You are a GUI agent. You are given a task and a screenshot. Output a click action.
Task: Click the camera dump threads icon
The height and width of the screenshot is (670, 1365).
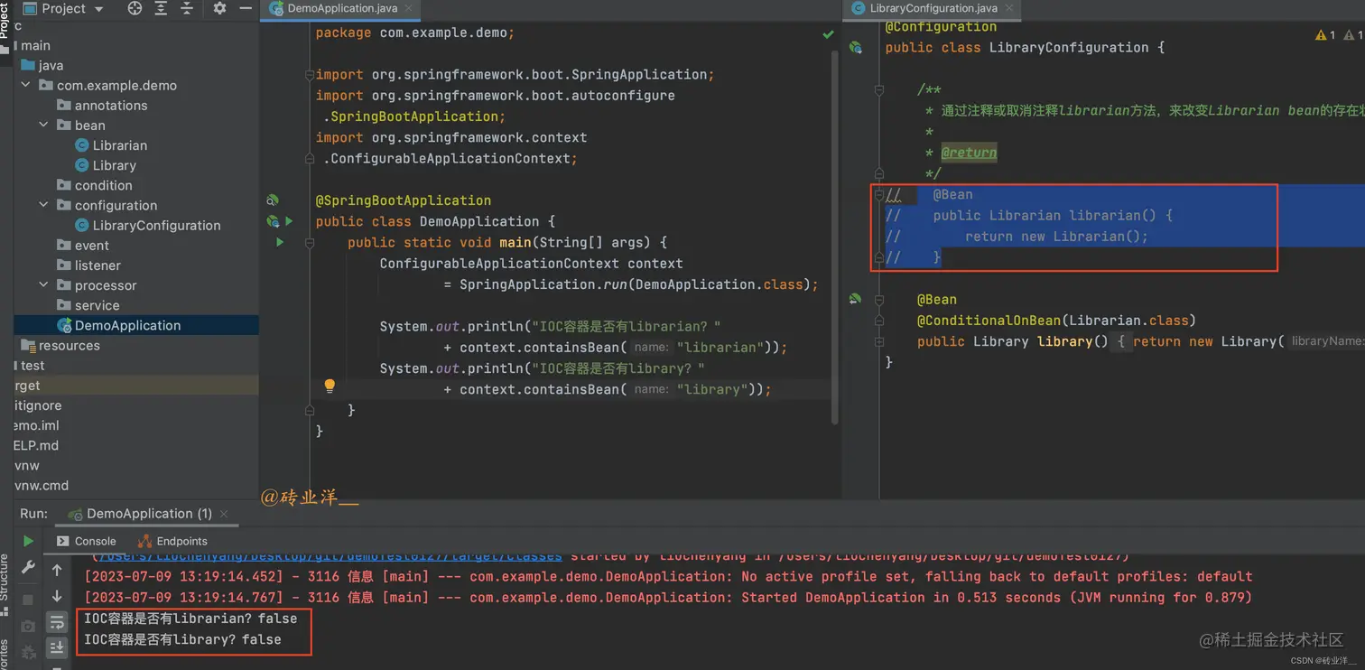point(28,626)
